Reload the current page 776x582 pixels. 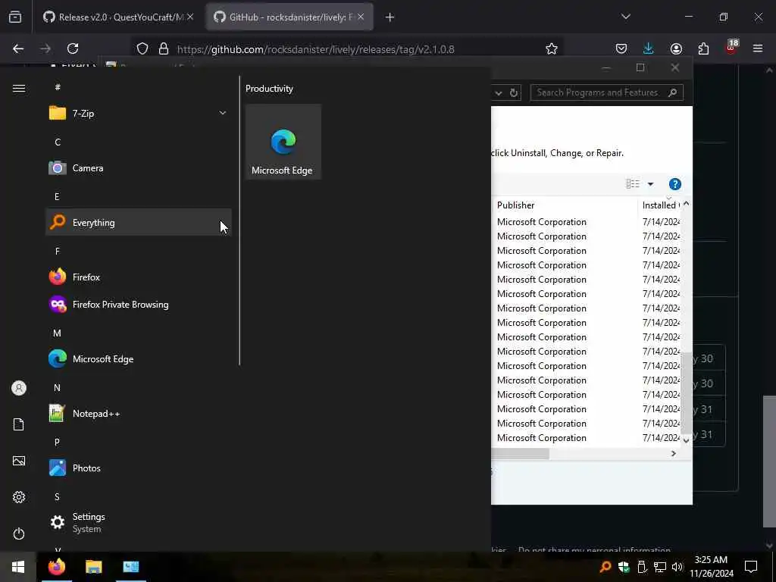coord(73,48)
